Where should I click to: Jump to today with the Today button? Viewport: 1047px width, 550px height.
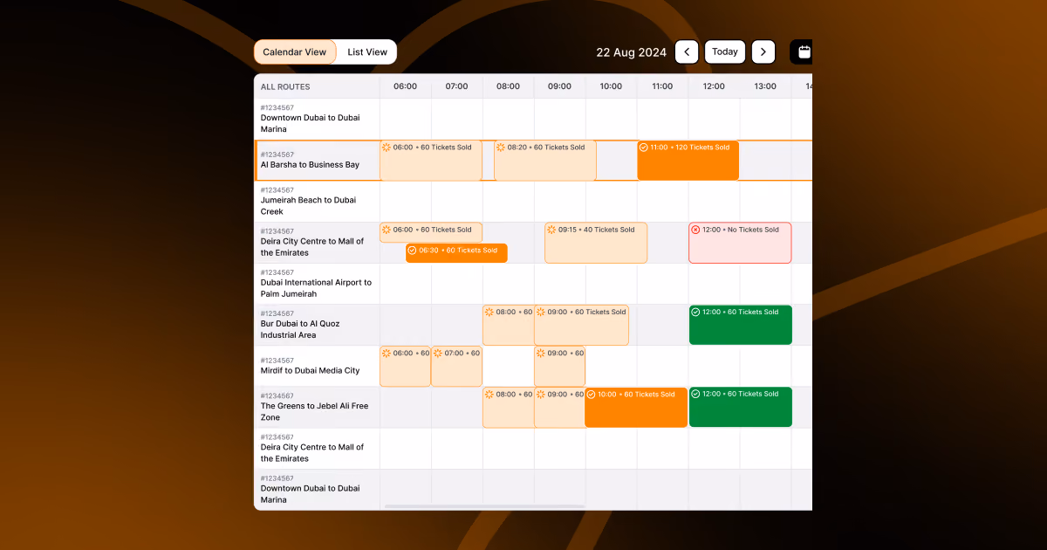(x=725, y=52)
